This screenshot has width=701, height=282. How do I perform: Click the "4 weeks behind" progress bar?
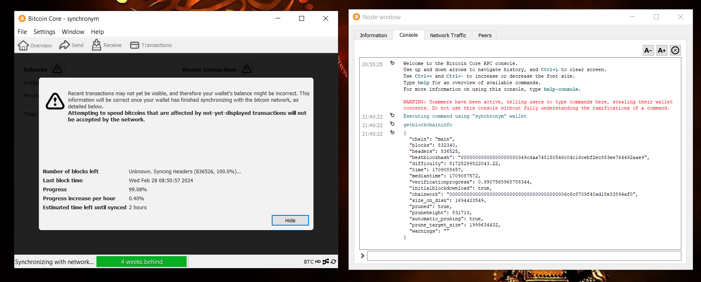142,262
